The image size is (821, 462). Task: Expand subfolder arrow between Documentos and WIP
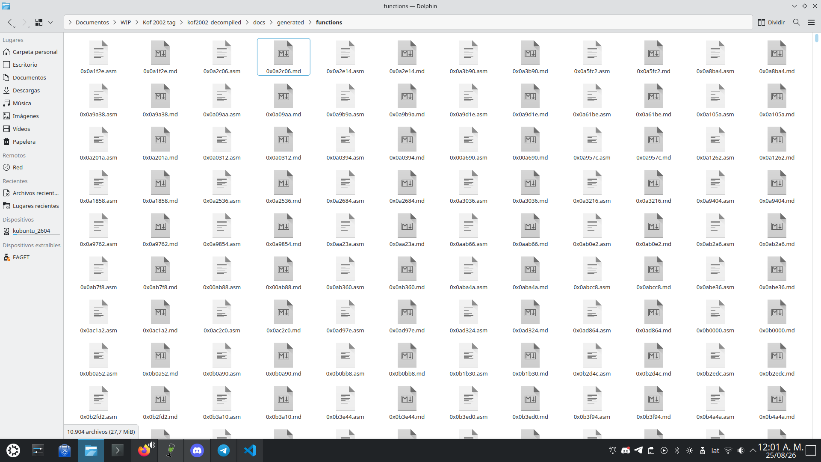[x=115, y=22]
